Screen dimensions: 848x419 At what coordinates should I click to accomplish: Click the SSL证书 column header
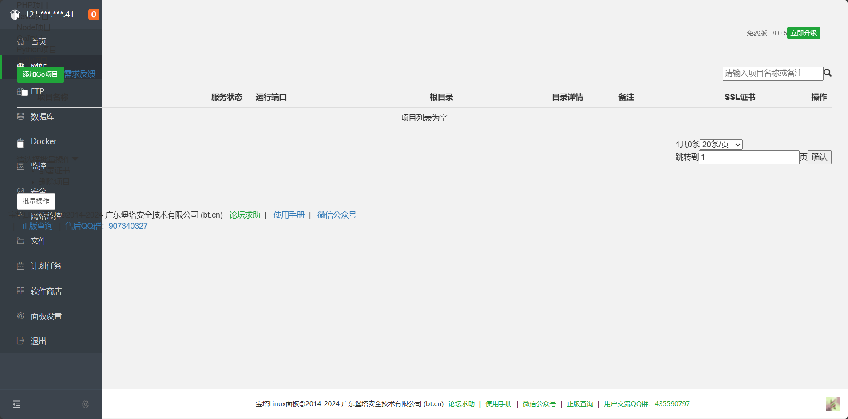coord(740,97)
